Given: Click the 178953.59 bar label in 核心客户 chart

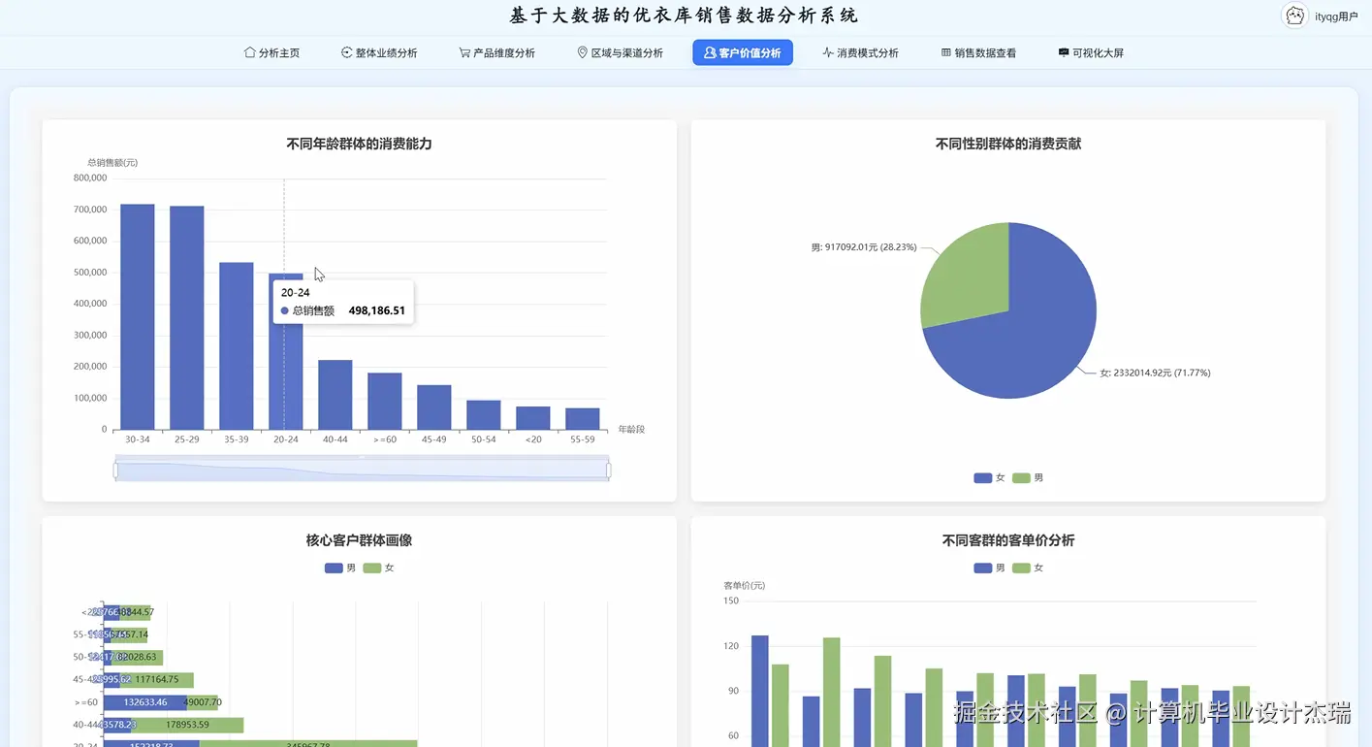Looking at the screenshot, I should point(188,725).
